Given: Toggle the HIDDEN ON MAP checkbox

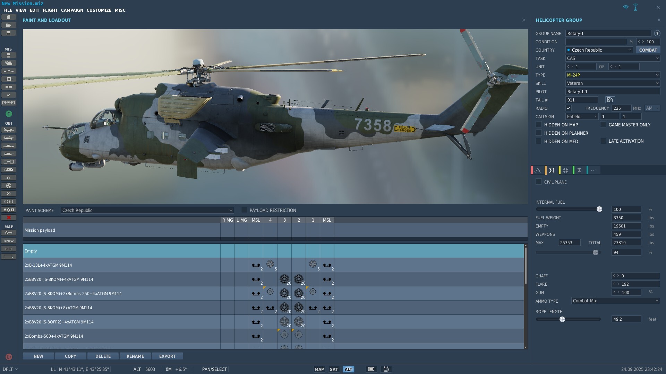Looking at the screenshot, I should tap(539, 124).
